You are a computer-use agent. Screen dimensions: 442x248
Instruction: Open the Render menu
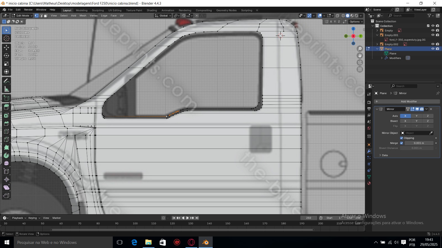28,10
